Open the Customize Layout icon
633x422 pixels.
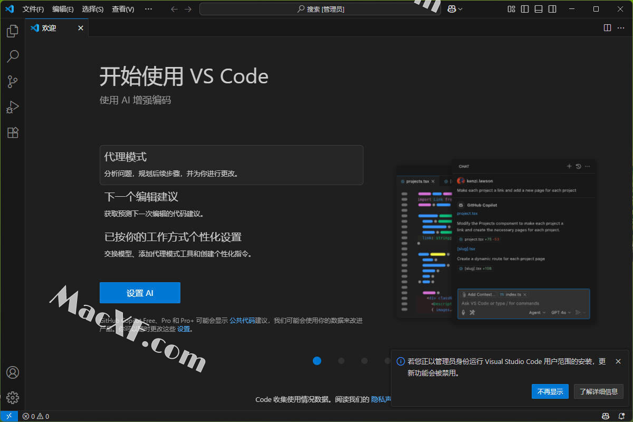point(511,9)
